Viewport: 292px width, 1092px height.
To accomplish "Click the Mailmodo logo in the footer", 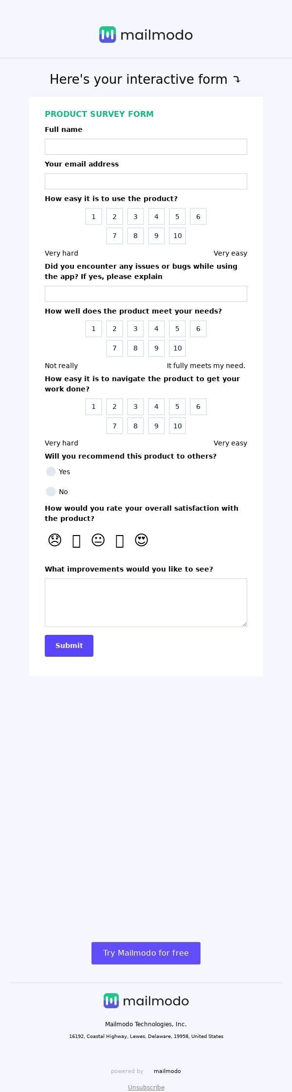I will click(146, 1000).
